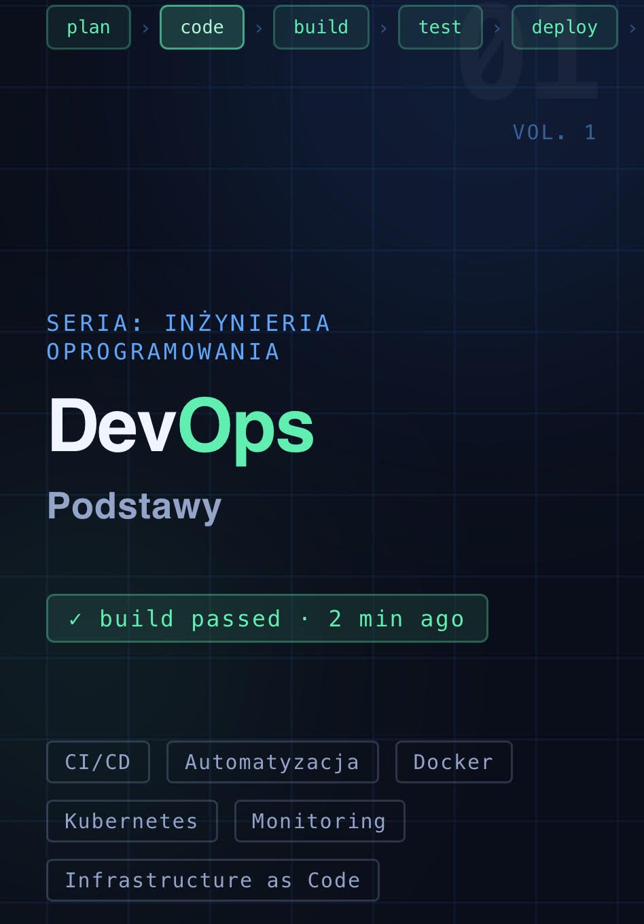
Task: Click the Seria: Inżynieria Oprogramowania heading
Action: tap(188, 337)
